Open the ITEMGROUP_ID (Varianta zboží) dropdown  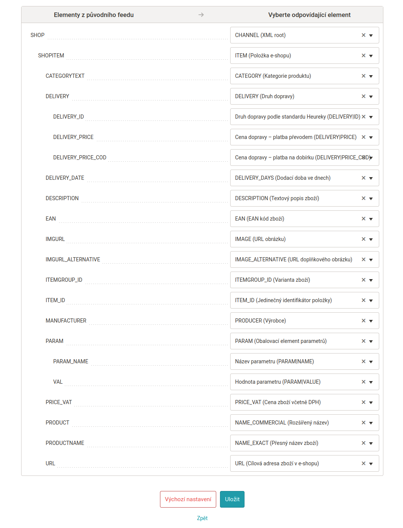tap(371, 280)
